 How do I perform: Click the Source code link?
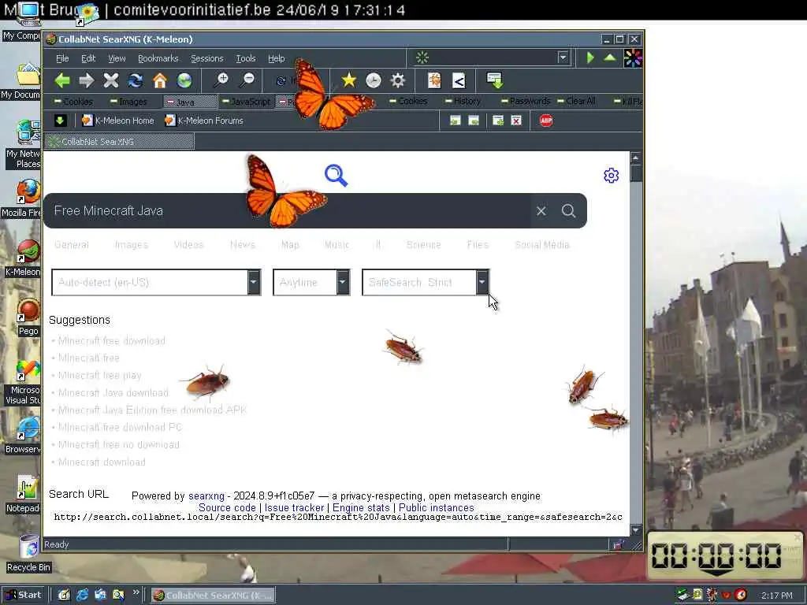(x=227, y=507)
